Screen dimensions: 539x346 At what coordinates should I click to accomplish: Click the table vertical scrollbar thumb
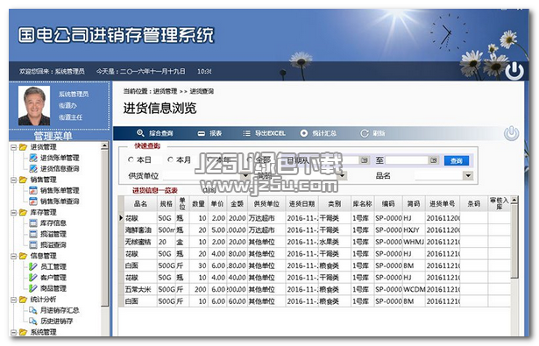point(514,242)
